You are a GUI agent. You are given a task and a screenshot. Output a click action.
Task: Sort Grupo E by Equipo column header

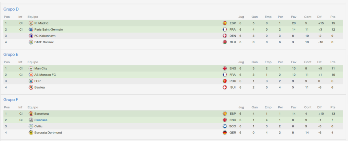(x=33, y=62)
